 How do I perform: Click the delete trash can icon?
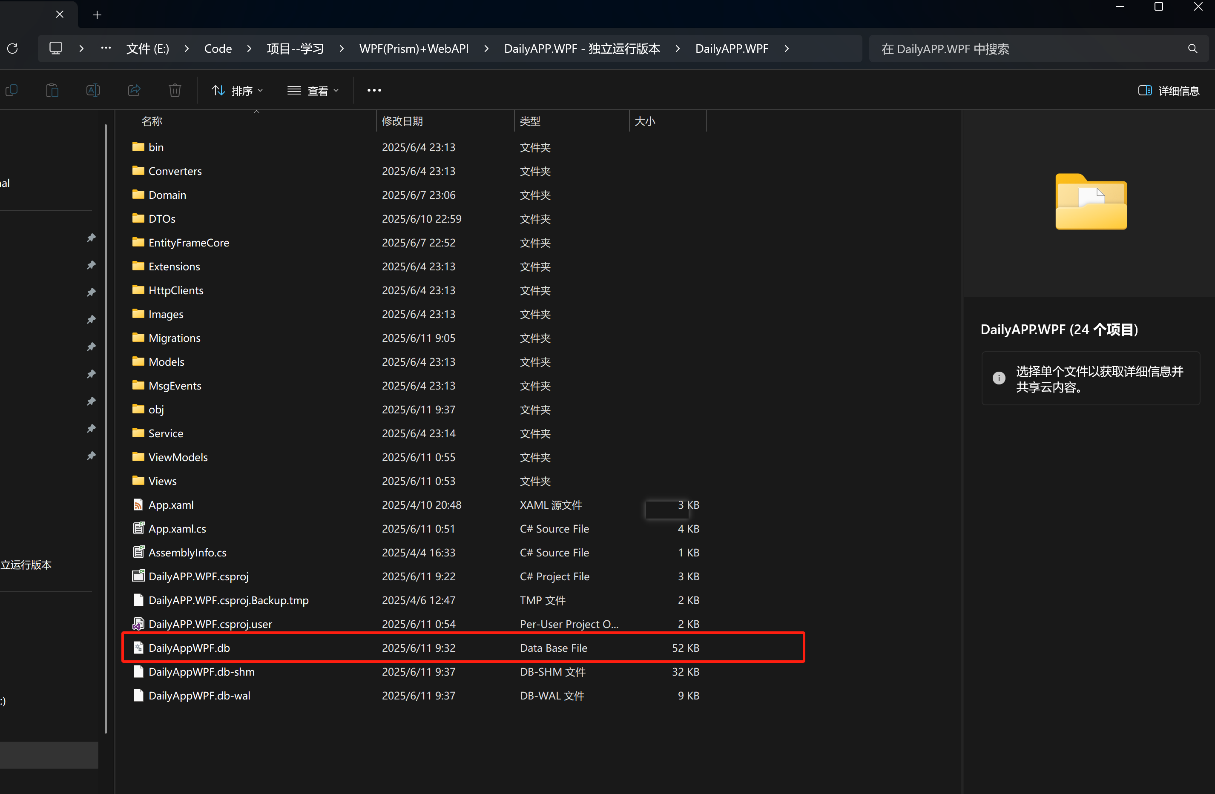[x=175, y=90]
